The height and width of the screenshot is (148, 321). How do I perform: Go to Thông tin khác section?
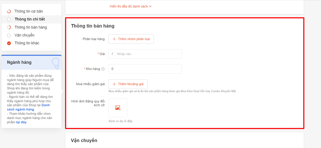pos(27,43)
